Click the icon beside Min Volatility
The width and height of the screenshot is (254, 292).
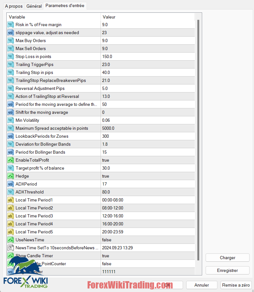pyautogui.click(x=11, y=120)
